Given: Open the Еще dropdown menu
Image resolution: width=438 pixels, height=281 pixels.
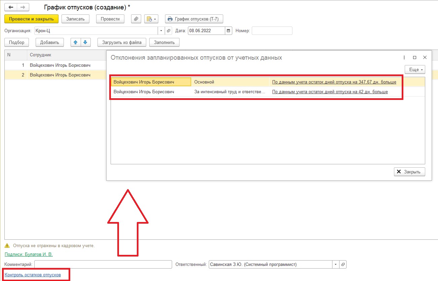Looking at the screenshot, I should coord(415,69).
